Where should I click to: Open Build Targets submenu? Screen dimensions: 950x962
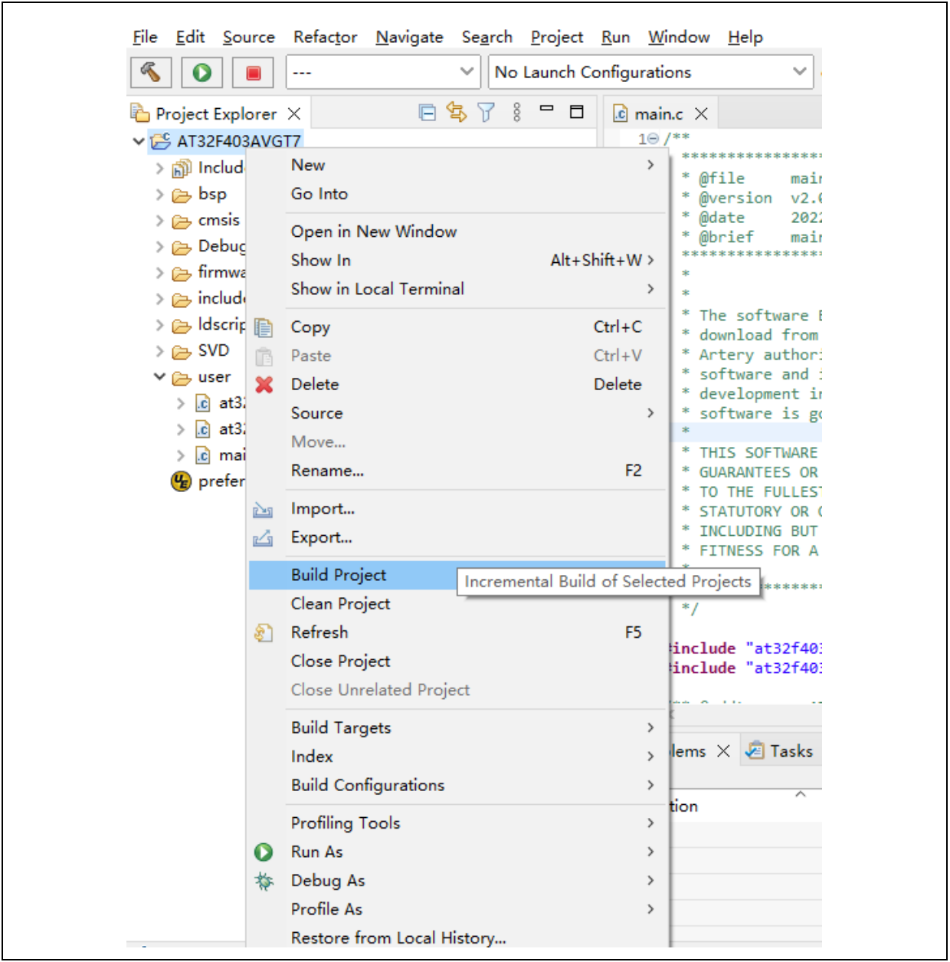pos(457,727)
